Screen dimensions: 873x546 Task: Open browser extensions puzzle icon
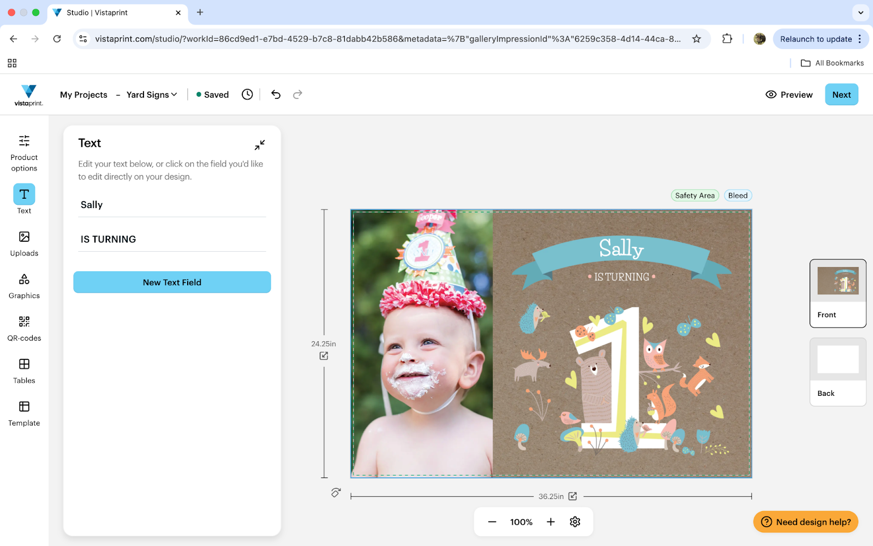(x=727, y=39)
